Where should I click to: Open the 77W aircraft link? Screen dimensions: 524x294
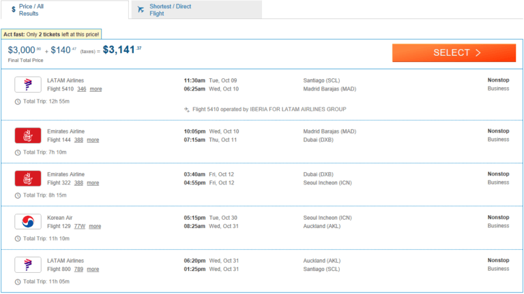pos(80,227)
